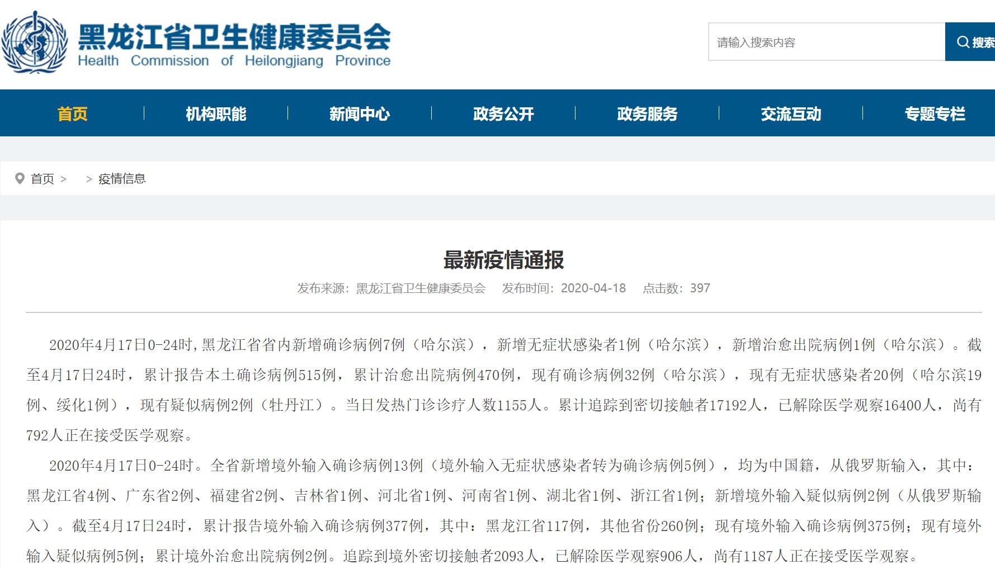The image size is (995, 569).
Task: Open the 交流互动 navigation item
Action: (791, 114)
